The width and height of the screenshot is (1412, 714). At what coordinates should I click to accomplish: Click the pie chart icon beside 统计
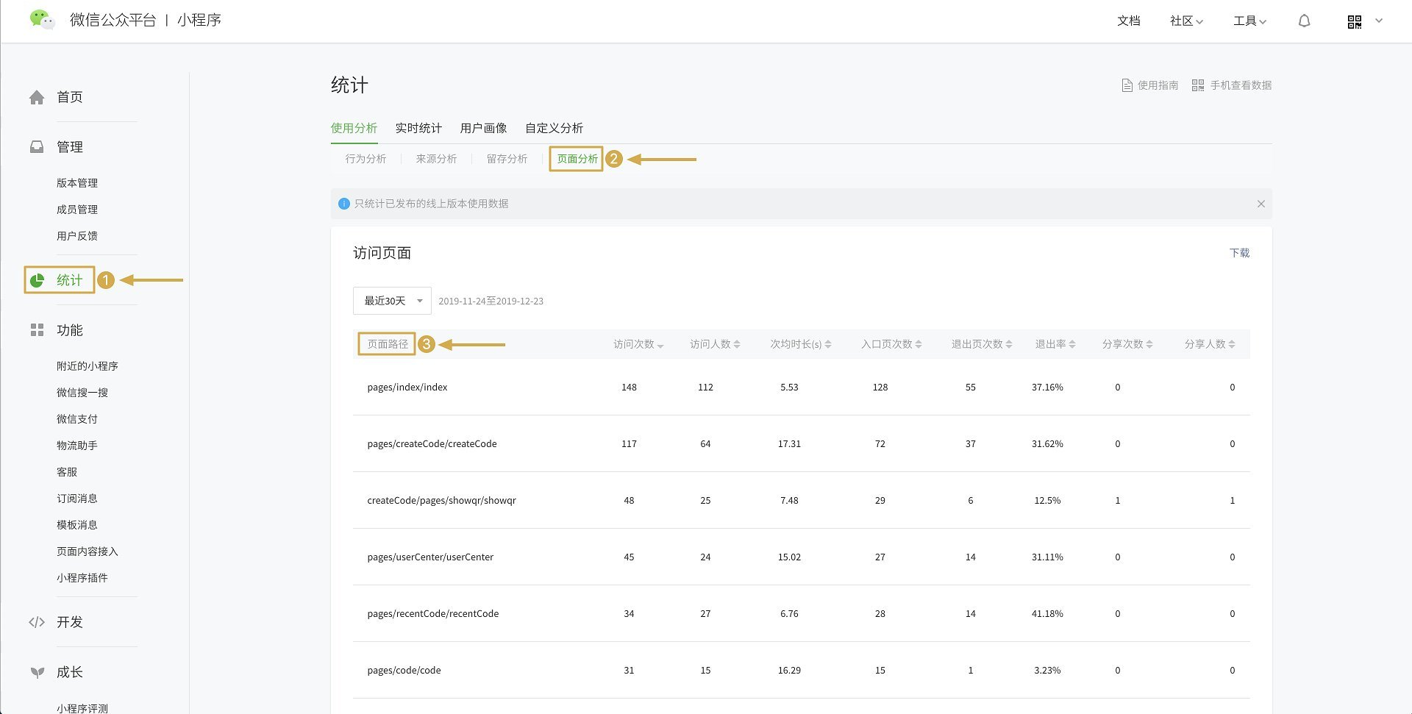[37, 280]
